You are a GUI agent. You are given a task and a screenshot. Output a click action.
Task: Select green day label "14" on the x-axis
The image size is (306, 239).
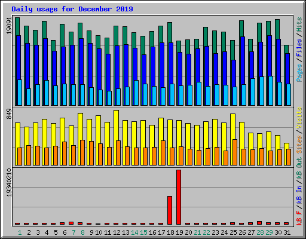click(134, 232)
